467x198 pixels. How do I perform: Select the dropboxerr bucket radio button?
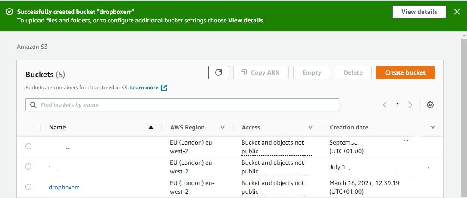tap(28, 187)
